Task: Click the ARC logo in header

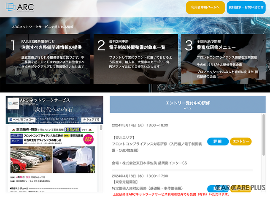Action: [20, 7]
